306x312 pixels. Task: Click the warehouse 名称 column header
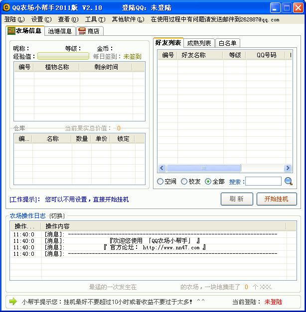coord(52,139)
